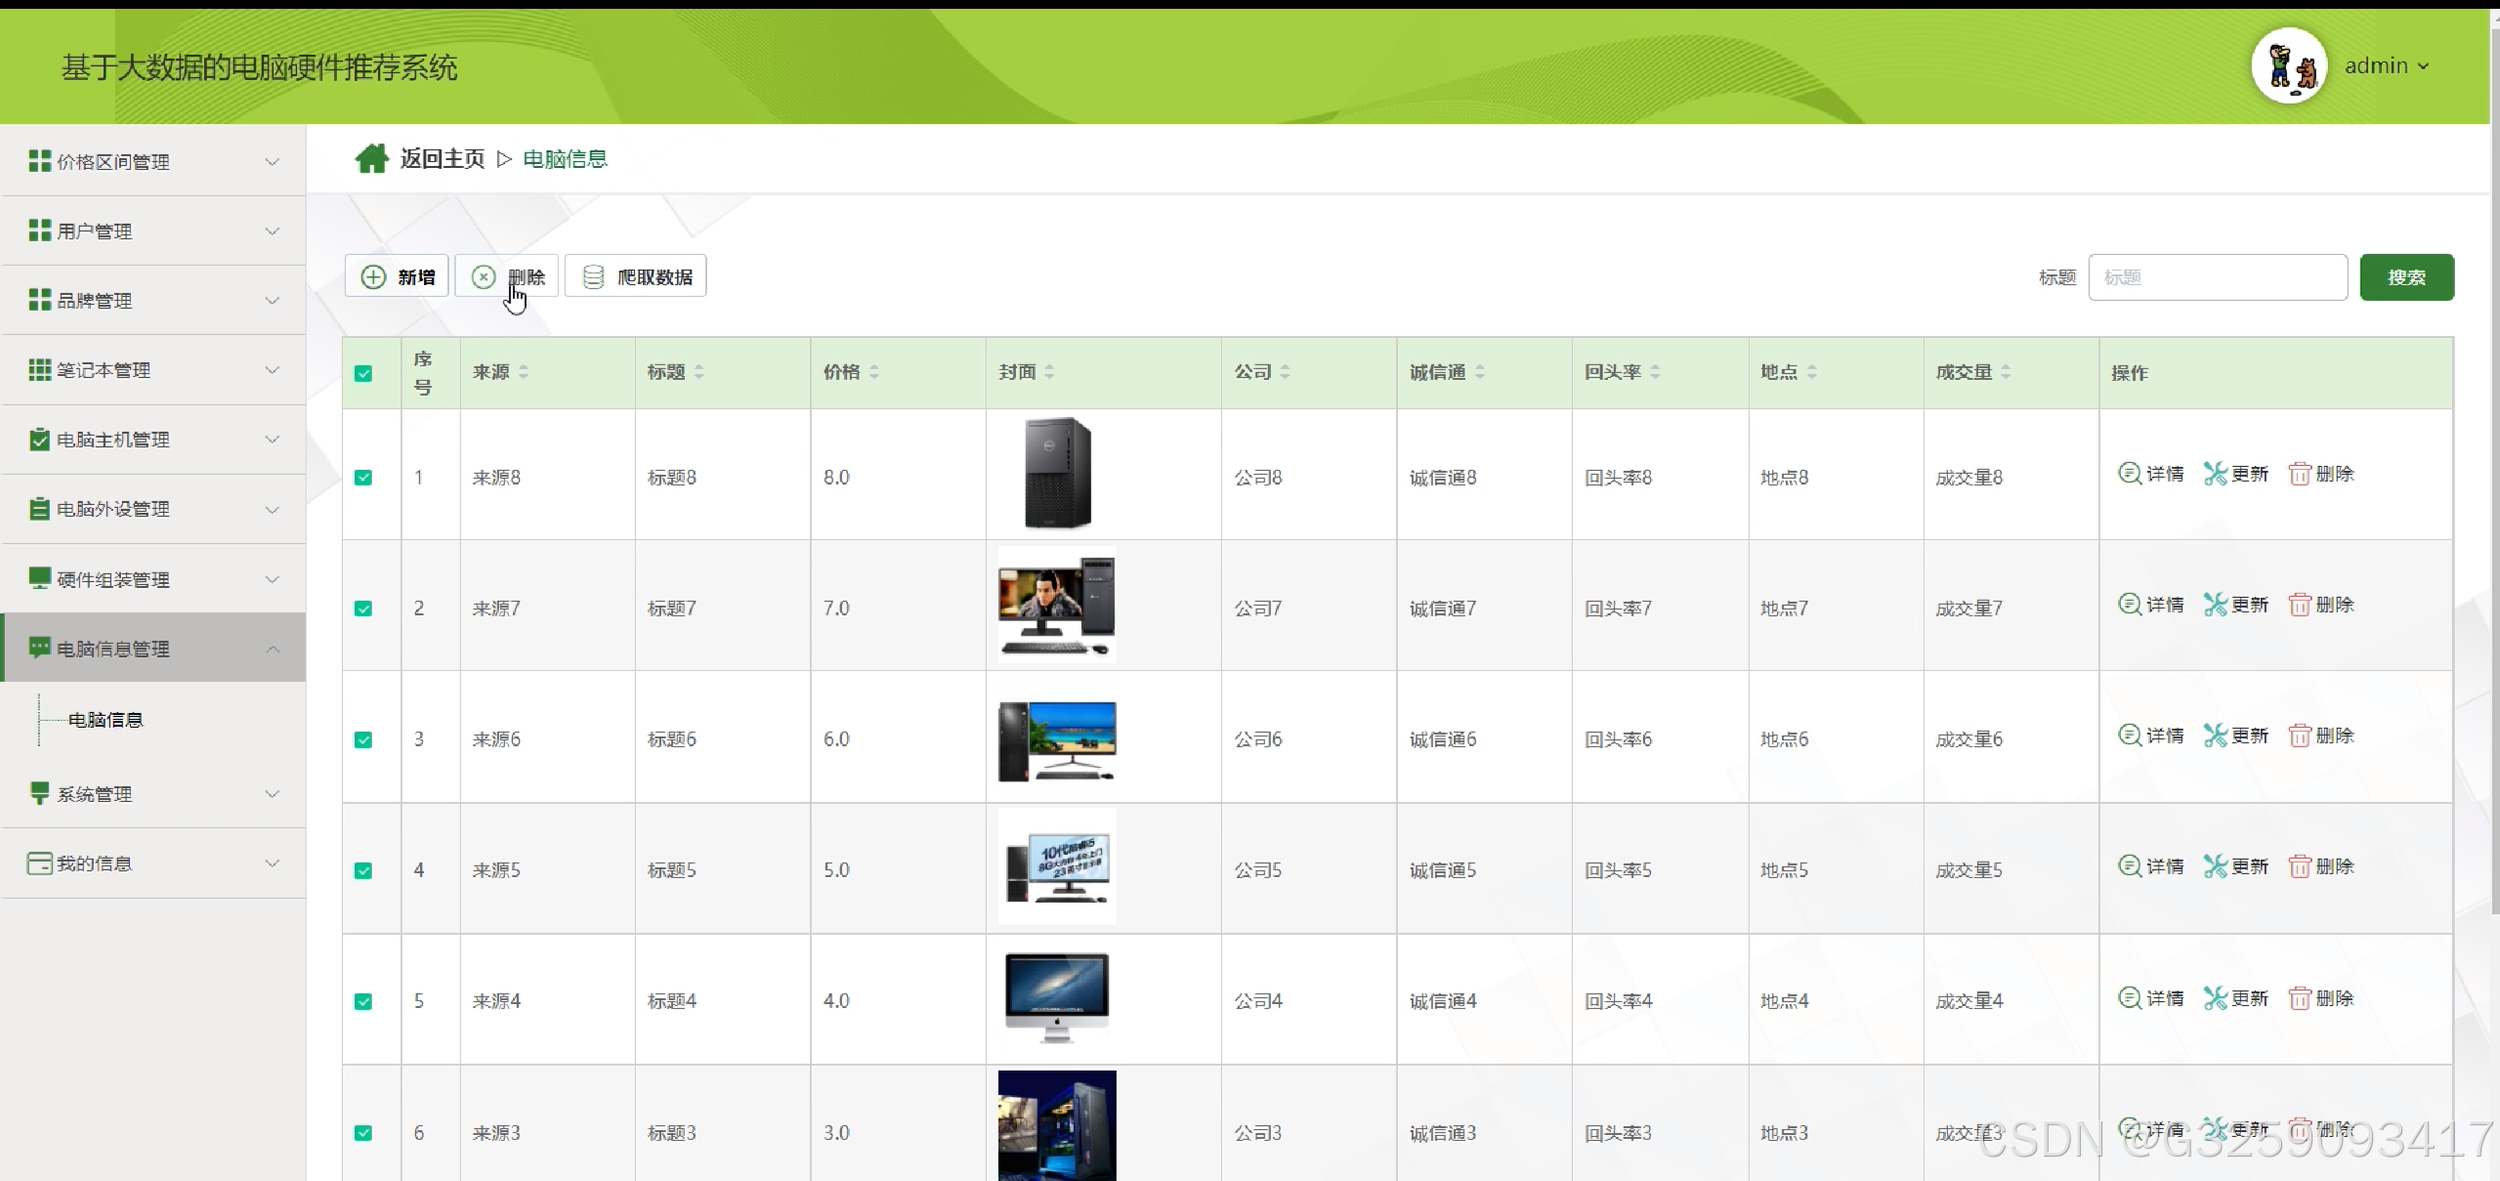Image resolution: width=2500 pixels, height=1181 pixels.
Task: Uncheck the checkbox for row 2
Action: [x=363, y=609]
